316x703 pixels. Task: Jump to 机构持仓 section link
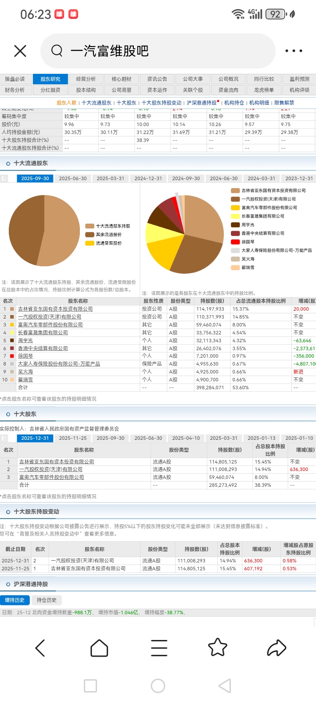click(x=234, y=103)
